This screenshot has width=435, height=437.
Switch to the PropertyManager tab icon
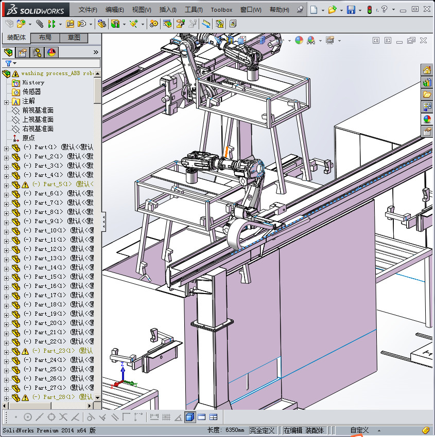23,52
